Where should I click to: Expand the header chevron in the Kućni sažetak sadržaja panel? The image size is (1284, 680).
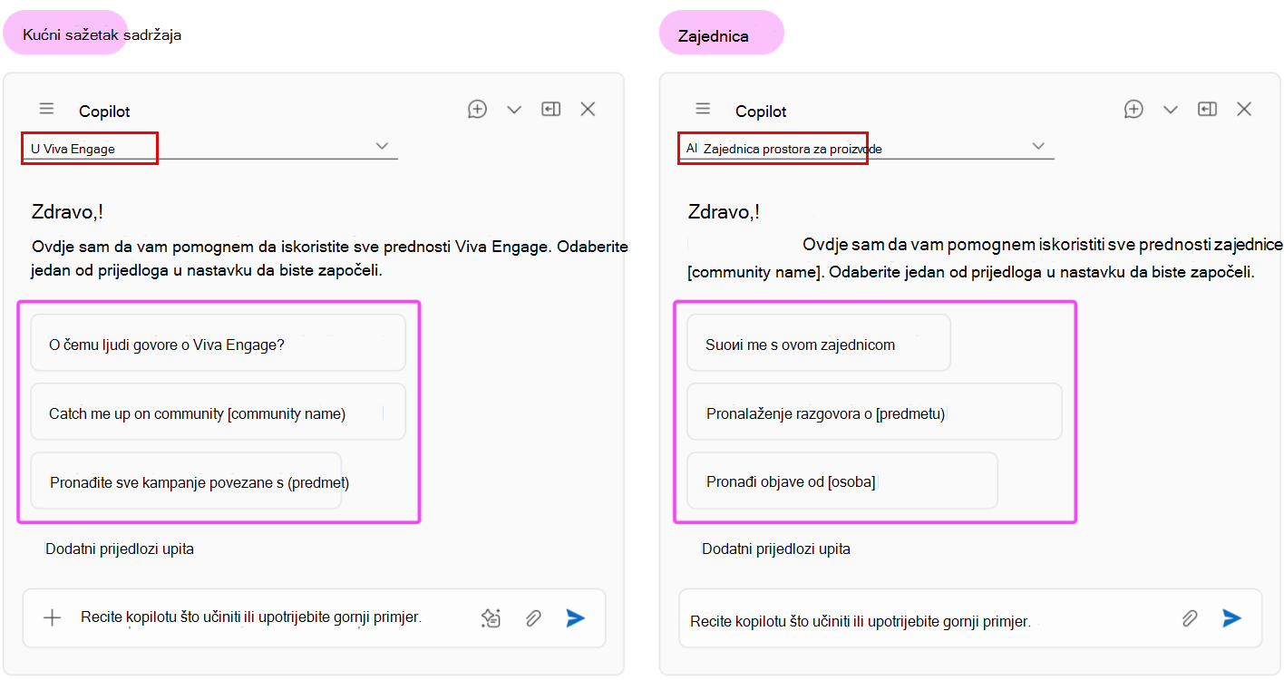pos(514,110)
